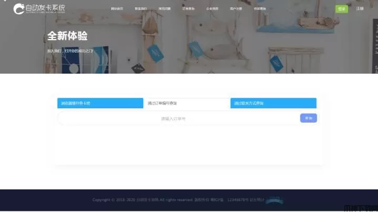The height and width of the screenshot is (212, 378).
Task: Click the green 登录 button
Action: click(342, 9)
